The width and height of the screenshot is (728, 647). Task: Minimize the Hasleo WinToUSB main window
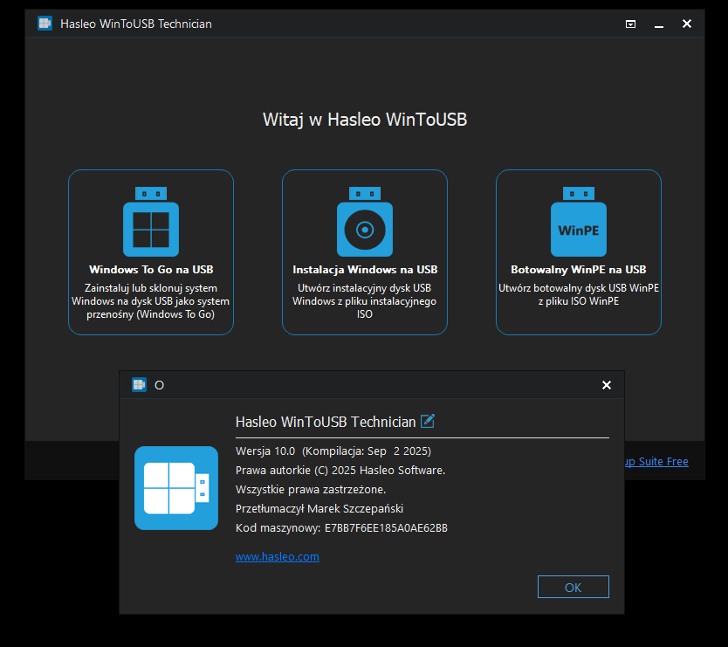click(659, 24)
